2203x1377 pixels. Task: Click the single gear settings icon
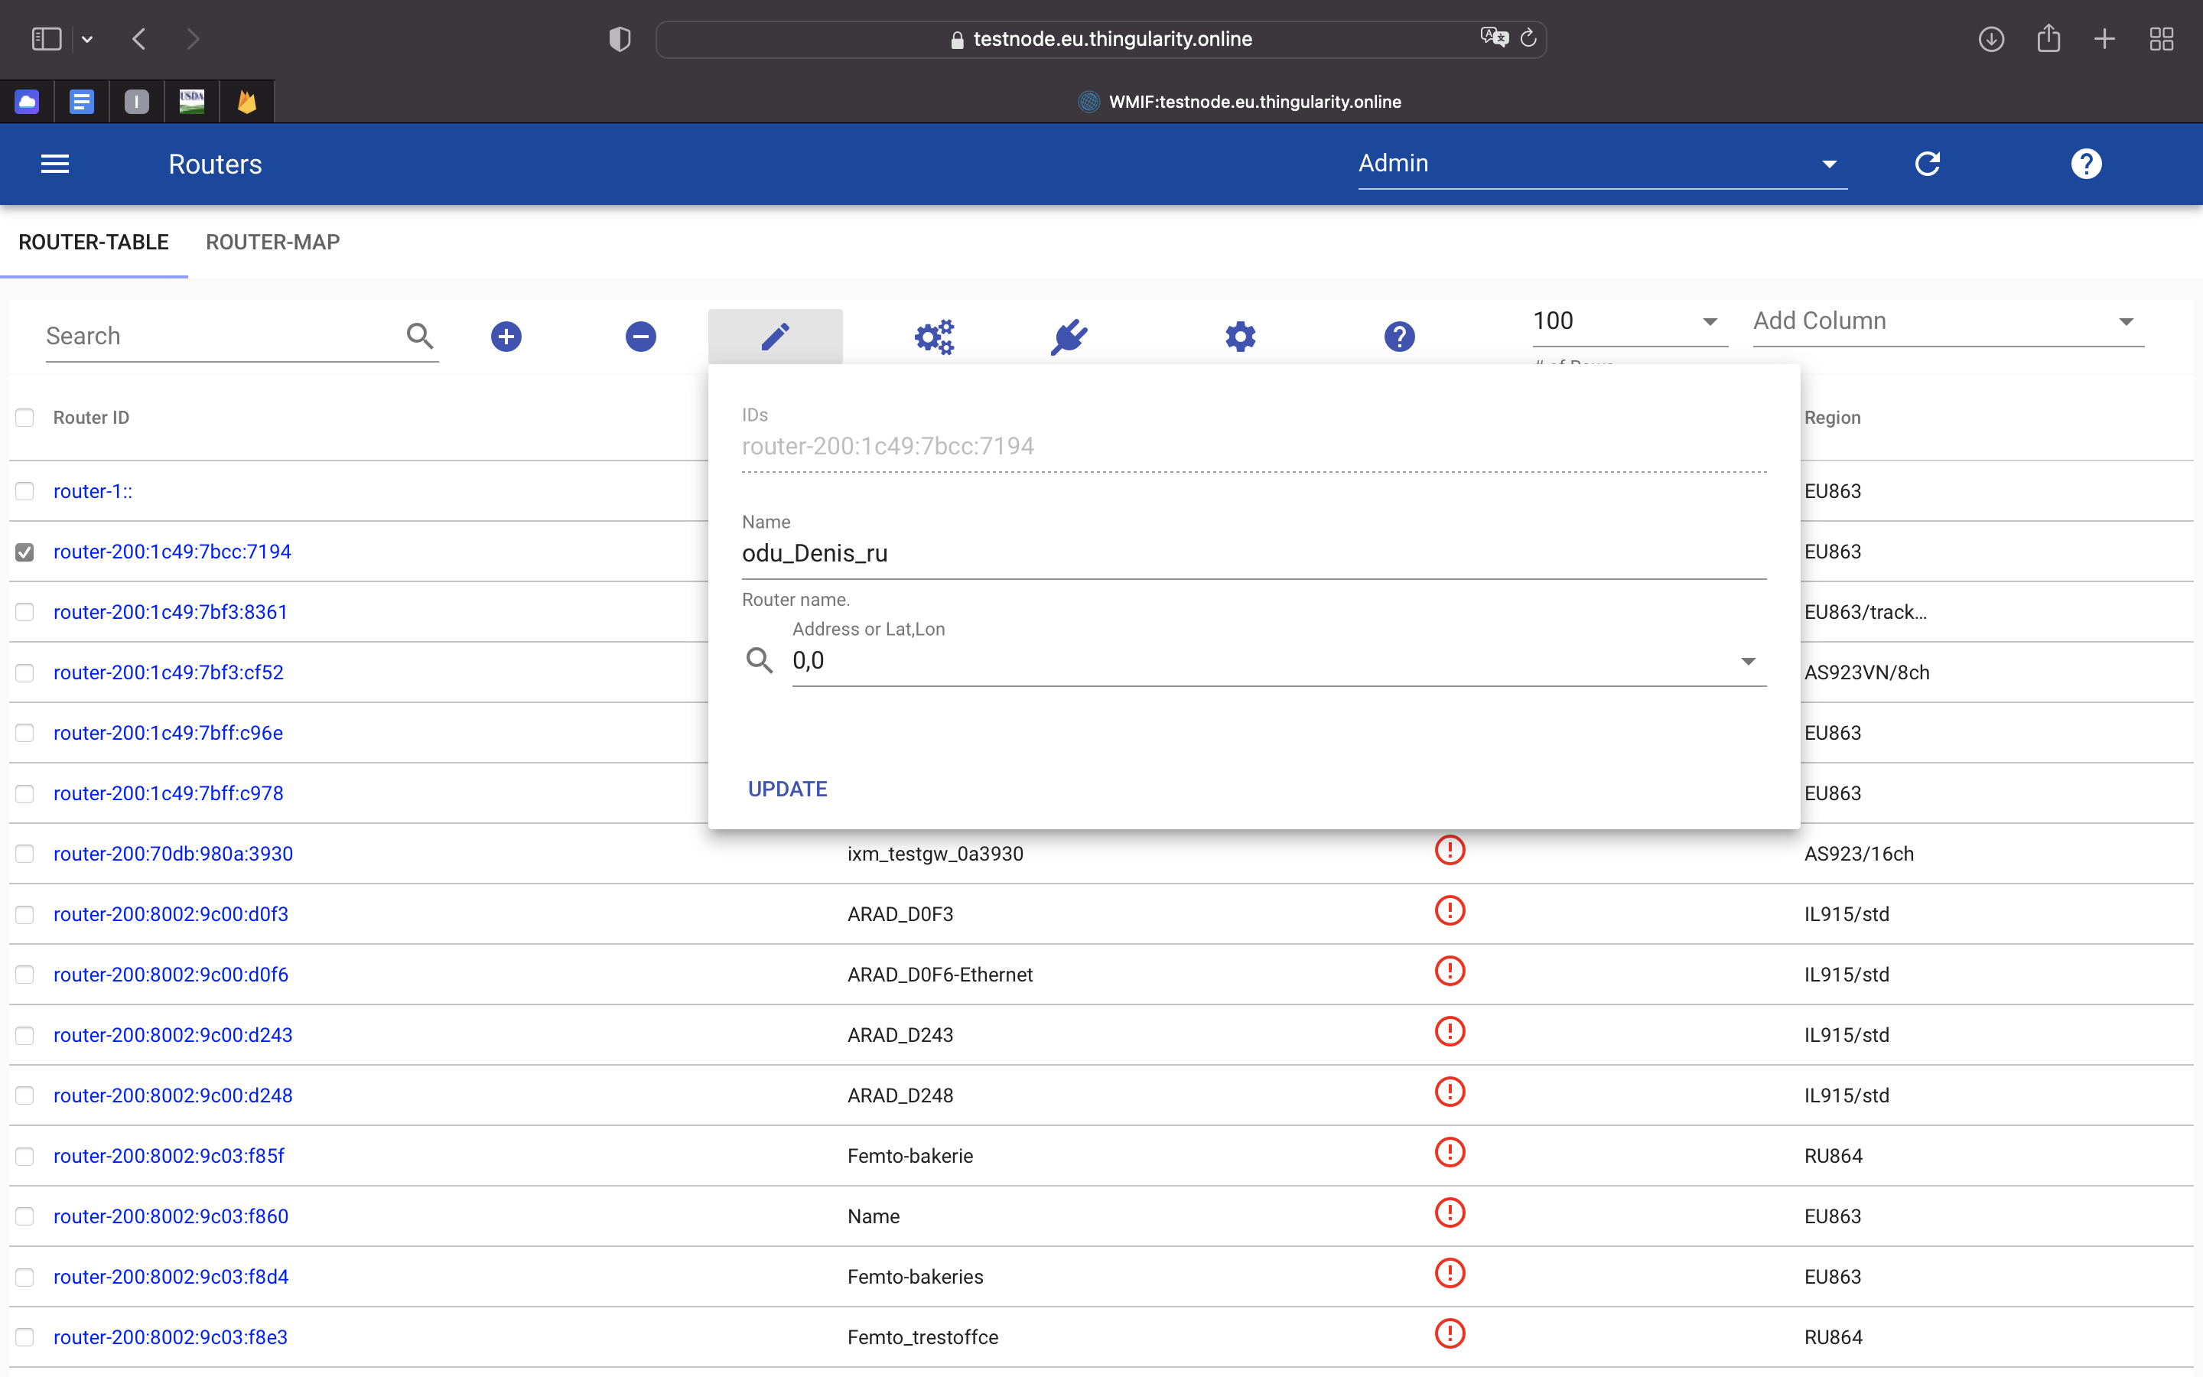[1240, 336]
